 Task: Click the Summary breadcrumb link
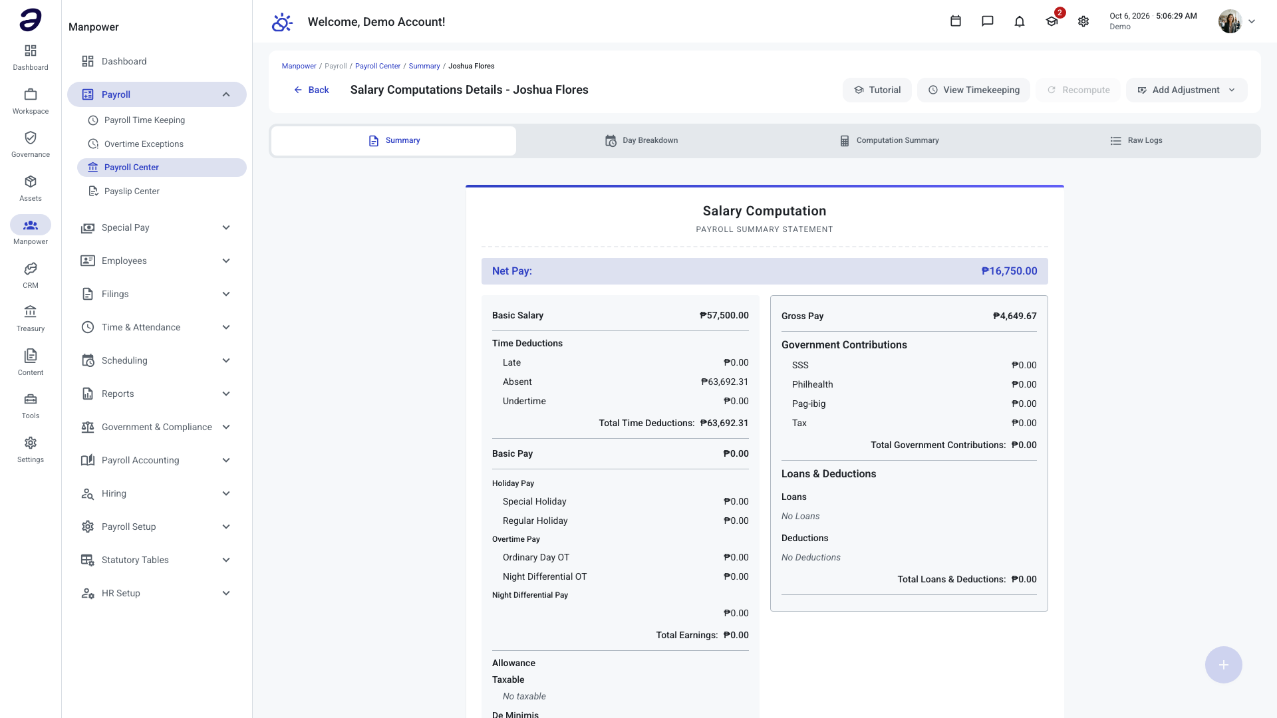[424, 66]
